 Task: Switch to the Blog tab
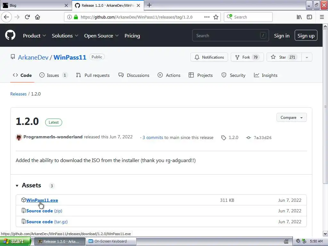coord(33,5)
